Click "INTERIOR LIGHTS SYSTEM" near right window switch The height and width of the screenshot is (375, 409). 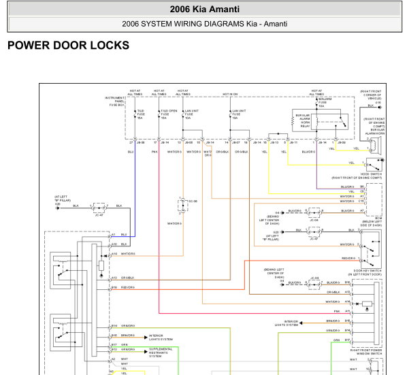click(x=286, y=323)
